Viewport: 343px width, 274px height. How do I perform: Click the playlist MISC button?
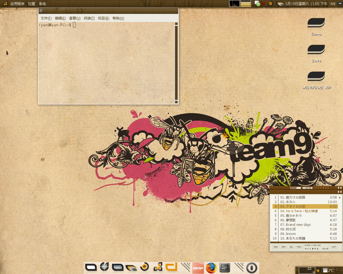[x=299, y=247]
